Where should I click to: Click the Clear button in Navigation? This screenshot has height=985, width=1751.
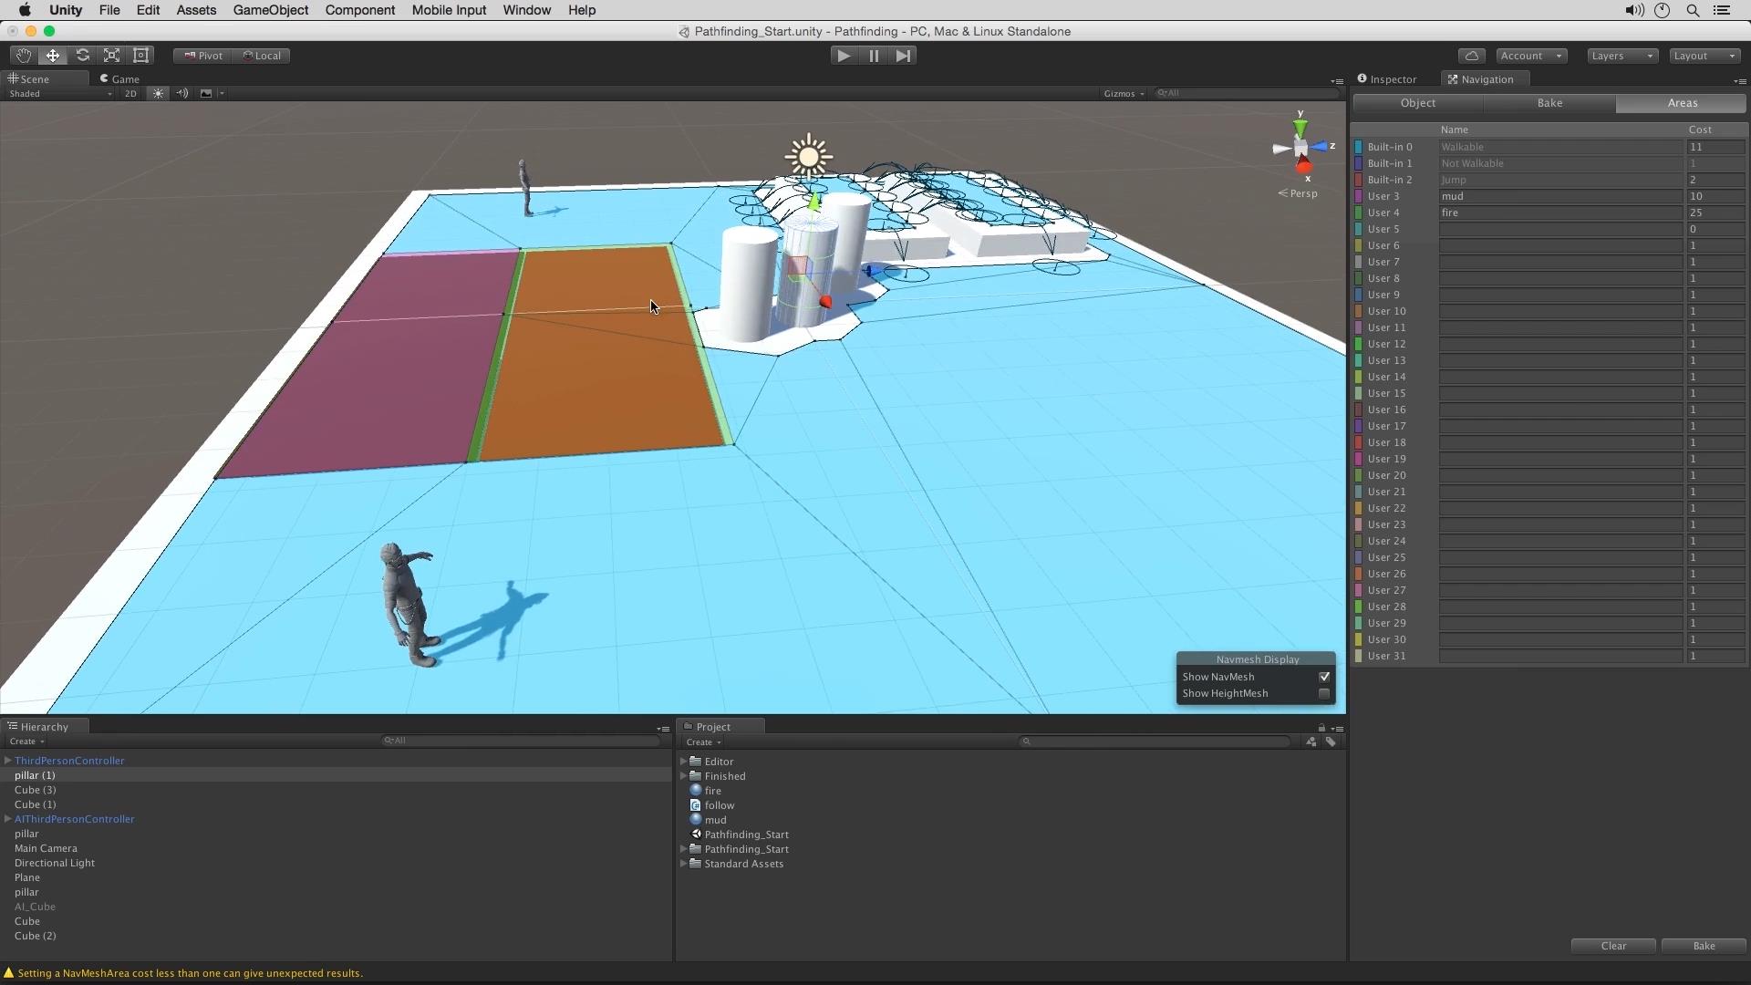1612,945
